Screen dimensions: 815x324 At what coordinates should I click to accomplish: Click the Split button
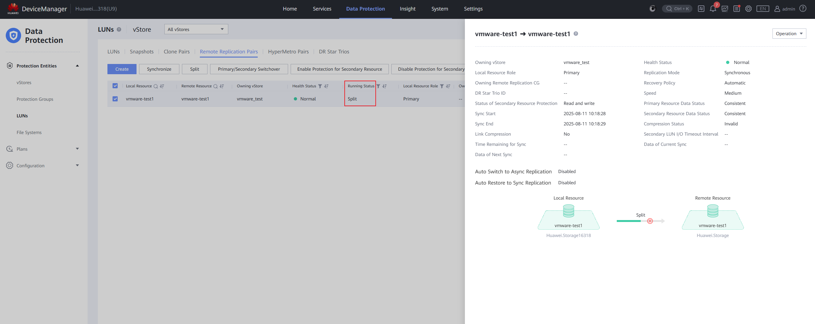tap(194, 69)
